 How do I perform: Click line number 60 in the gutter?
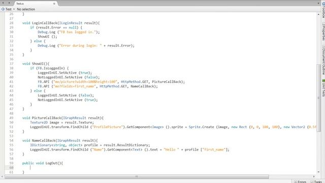11,168
